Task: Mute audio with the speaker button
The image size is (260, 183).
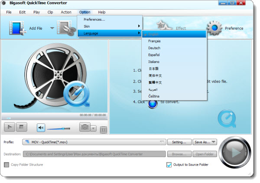Action: (41, 127)
